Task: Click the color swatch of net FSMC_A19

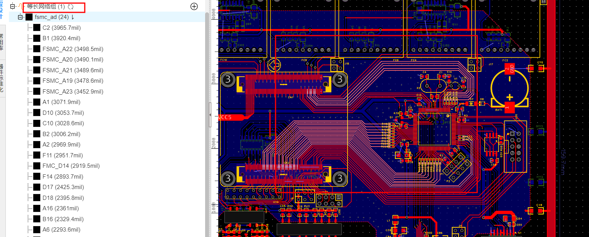Action: (x=37, y=81)
